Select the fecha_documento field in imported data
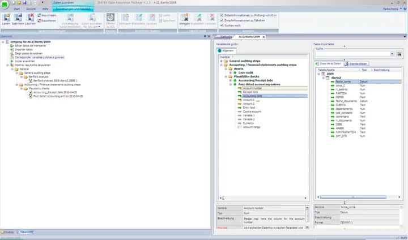 [346, 101]
